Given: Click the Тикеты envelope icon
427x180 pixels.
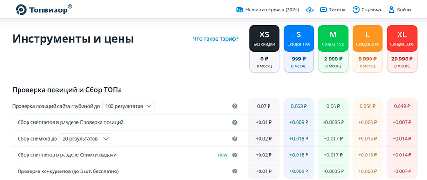Looking at the screenshot, I should 323,10.
